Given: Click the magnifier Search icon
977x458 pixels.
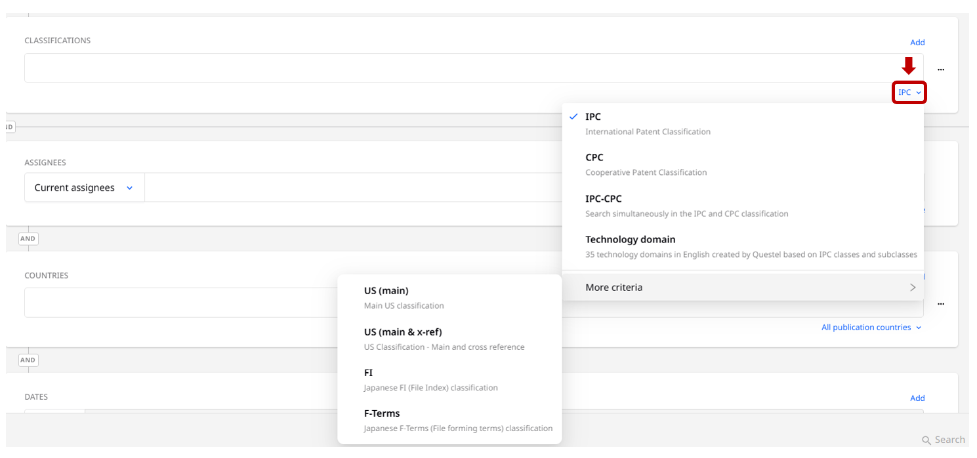Looking at the screenshot, I should click(926, 440).
